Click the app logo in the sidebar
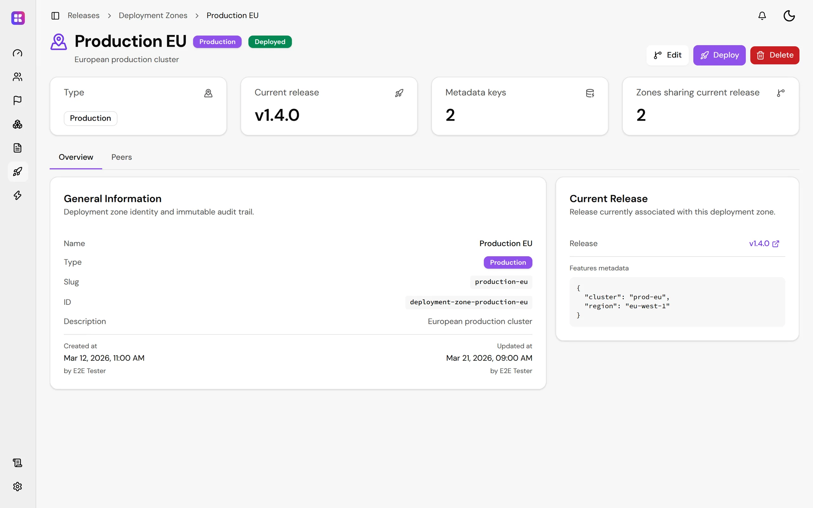 click(18, 18)
